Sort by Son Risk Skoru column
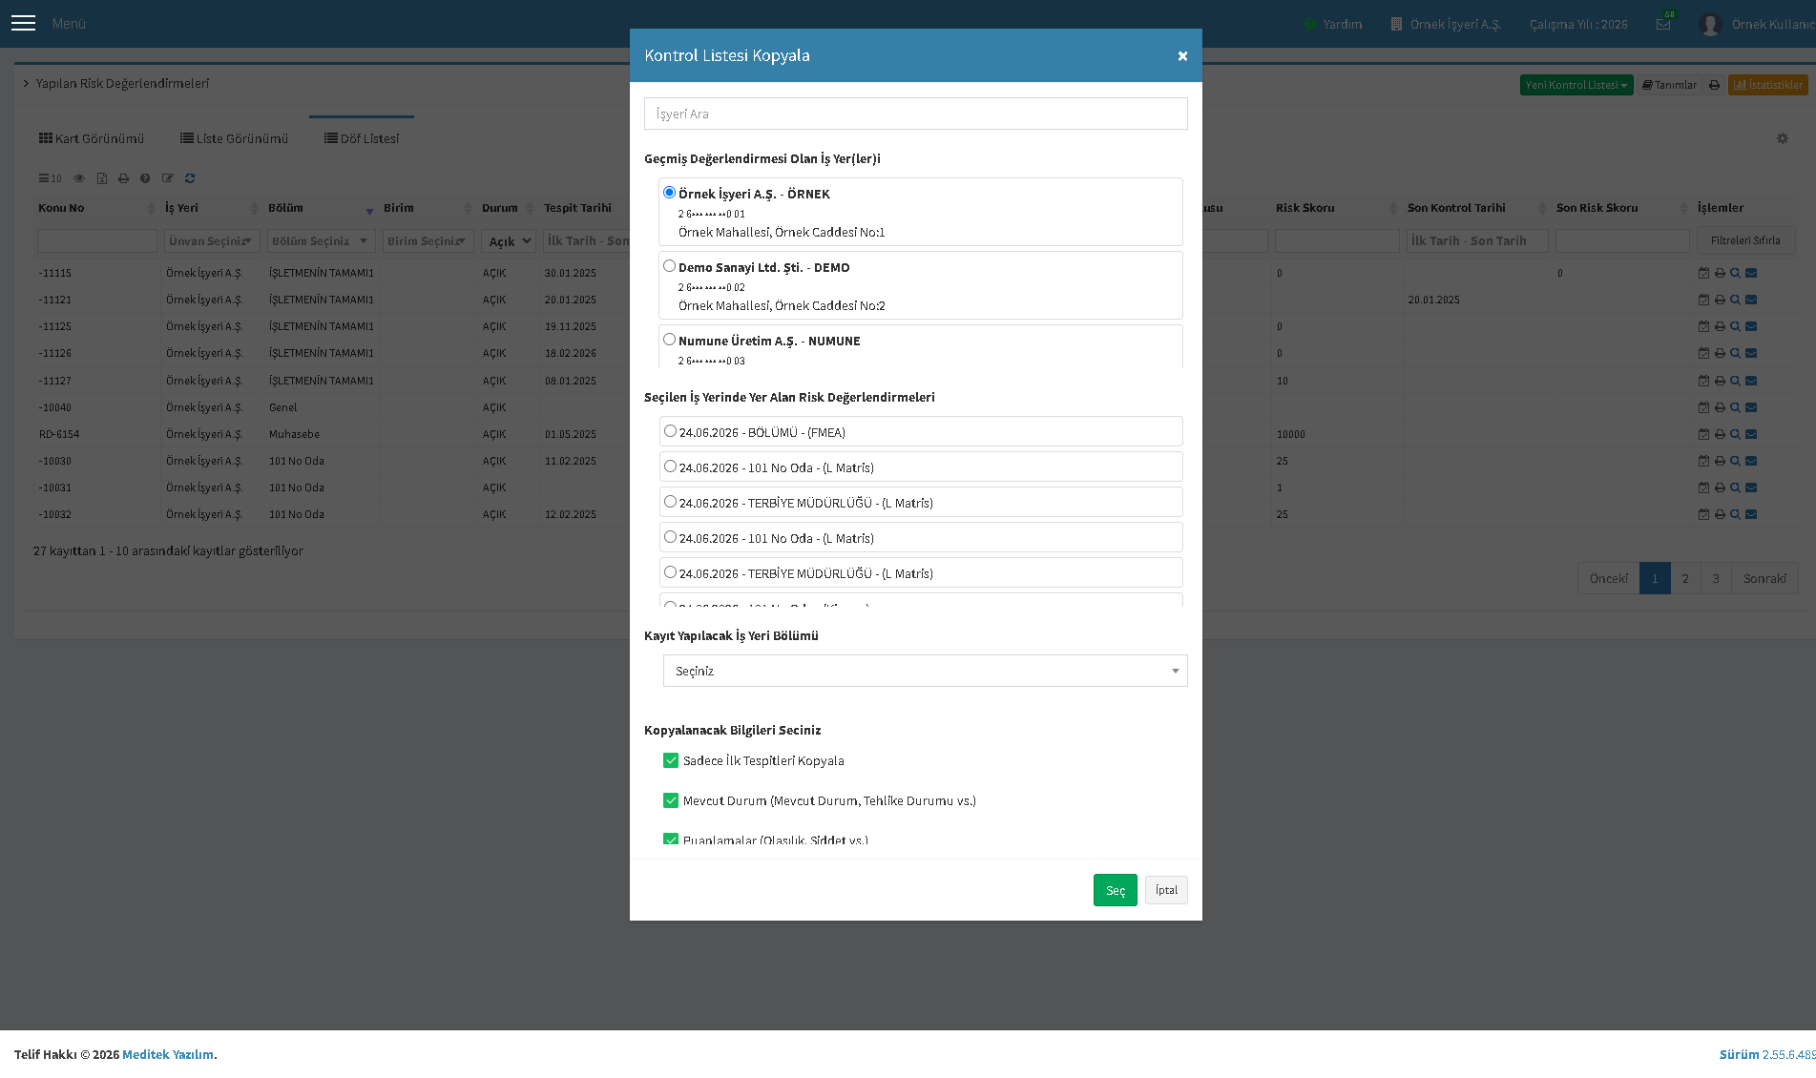 point(1621,208)
